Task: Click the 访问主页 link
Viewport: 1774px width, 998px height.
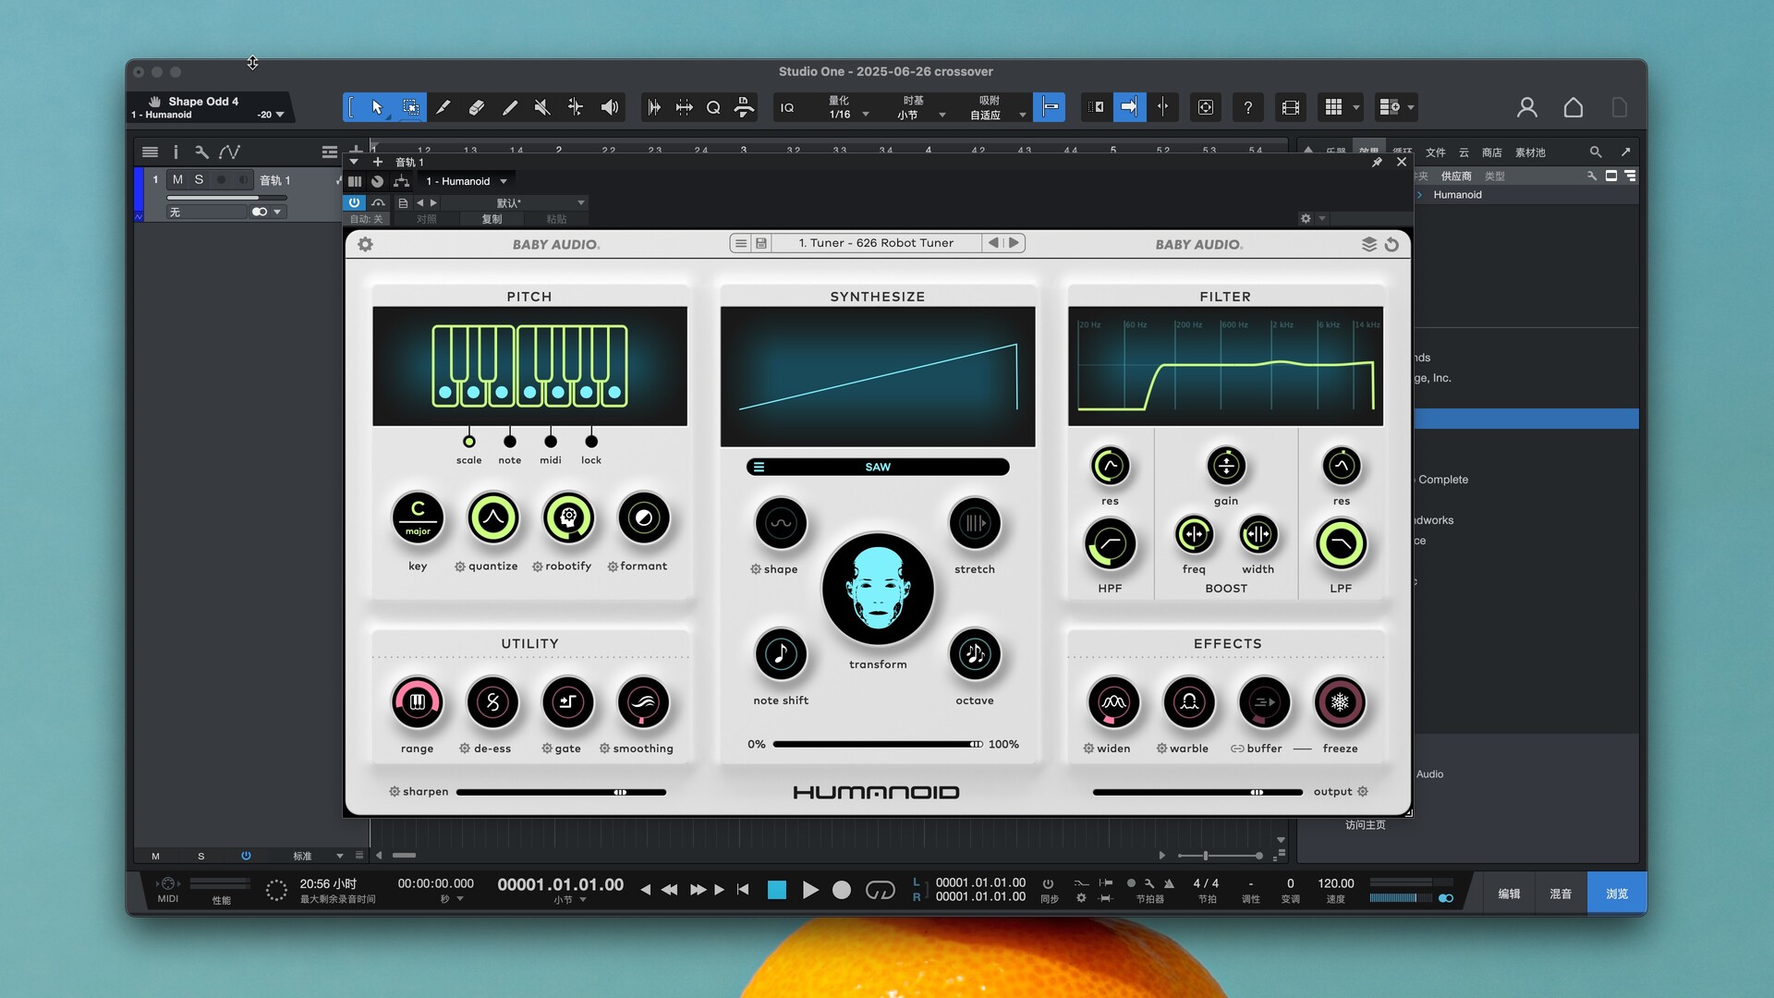Action: coord(1365,825)
